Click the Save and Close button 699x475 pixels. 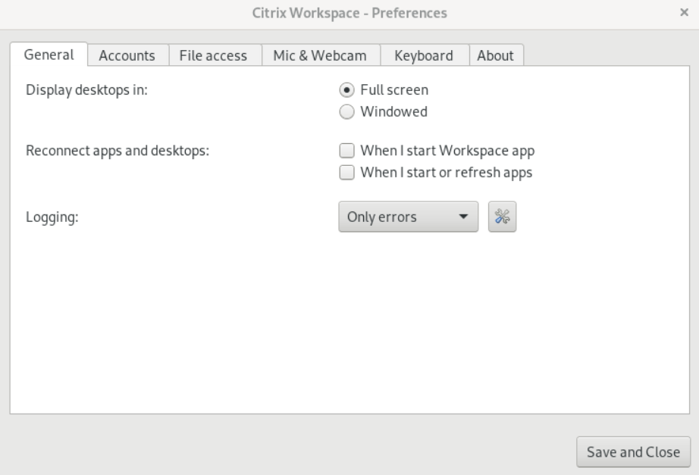pyautogui.click(x=634, y=452)
